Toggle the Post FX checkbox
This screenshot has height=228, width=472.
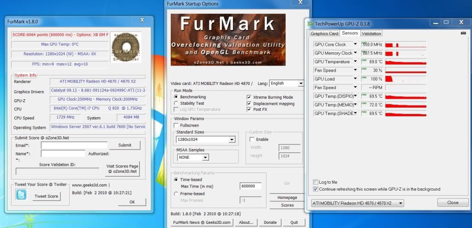[x=249, y=110]
